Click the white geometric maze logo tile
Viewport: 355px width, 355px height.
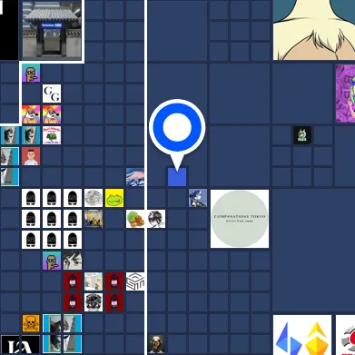[x=135, y=281]
